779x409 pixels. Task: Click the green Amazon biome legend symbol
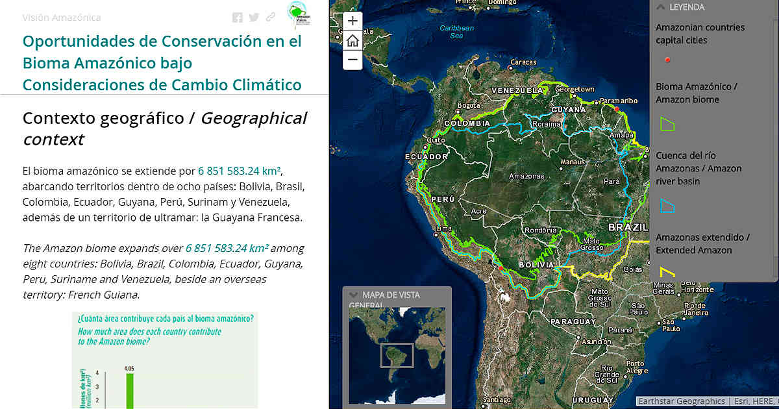[667, 124]
